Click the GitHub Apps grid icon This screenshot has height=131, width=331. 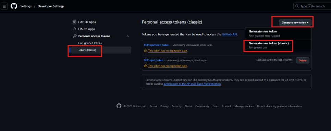point(75,22)
